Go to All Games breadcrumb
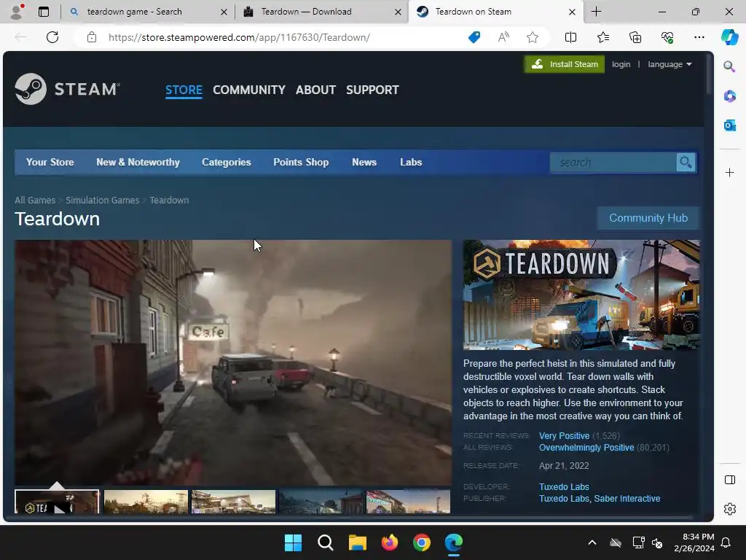The image size is (746, 560). pos(35,200)
